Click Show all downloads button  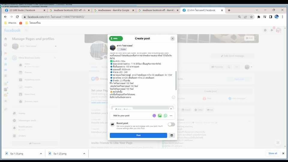coord(272,153)
